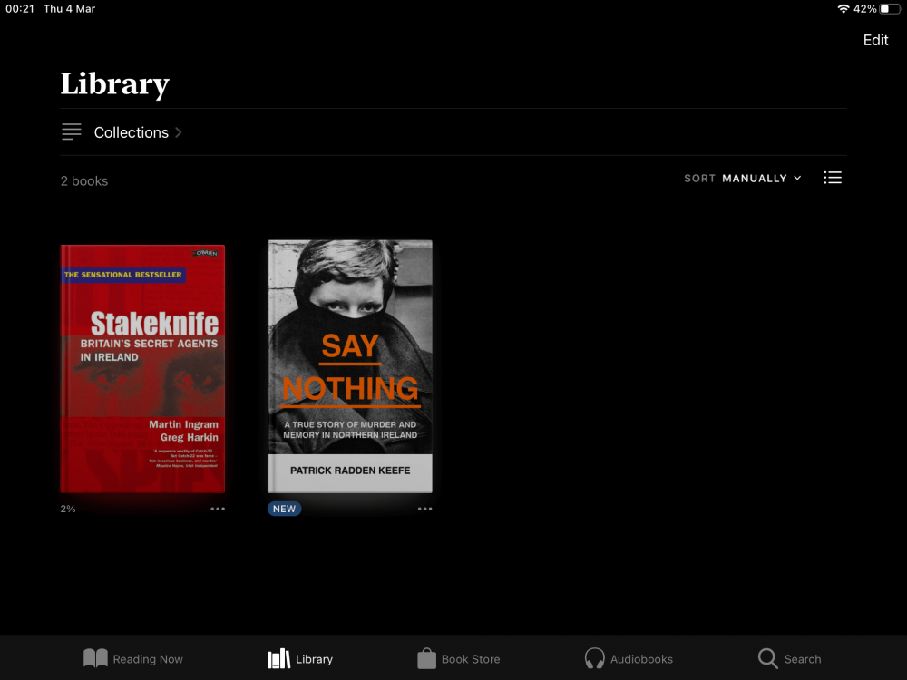Tap the NEW badge under Say Nothing
Image resolution: width=907 pixels, height=680 pixels.
point(284,509)
